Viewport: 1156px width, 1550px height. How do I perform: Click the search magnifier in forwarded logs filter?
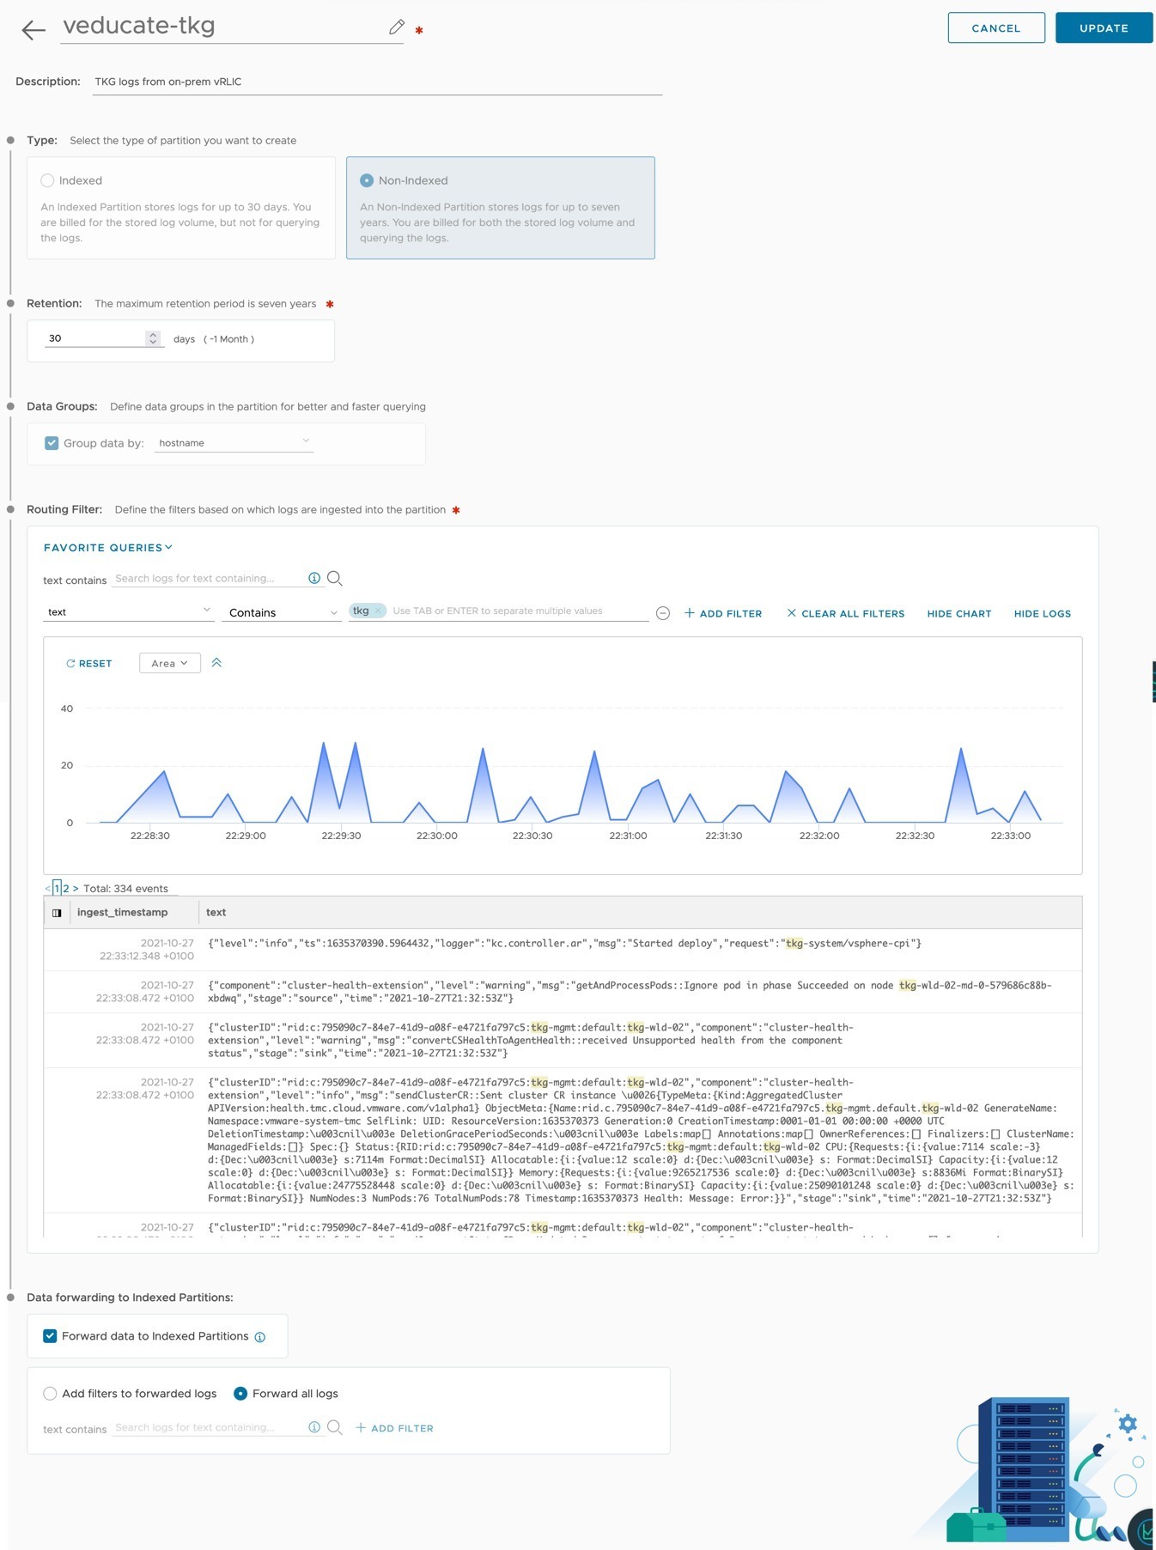(x=335, y=1427)
